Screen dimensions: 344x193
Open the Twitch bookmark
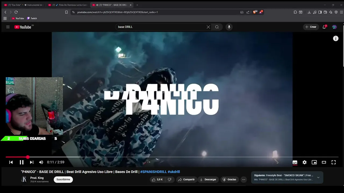32,18
